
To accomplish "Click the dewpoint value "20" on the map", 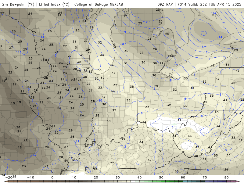I will point(18,127).
